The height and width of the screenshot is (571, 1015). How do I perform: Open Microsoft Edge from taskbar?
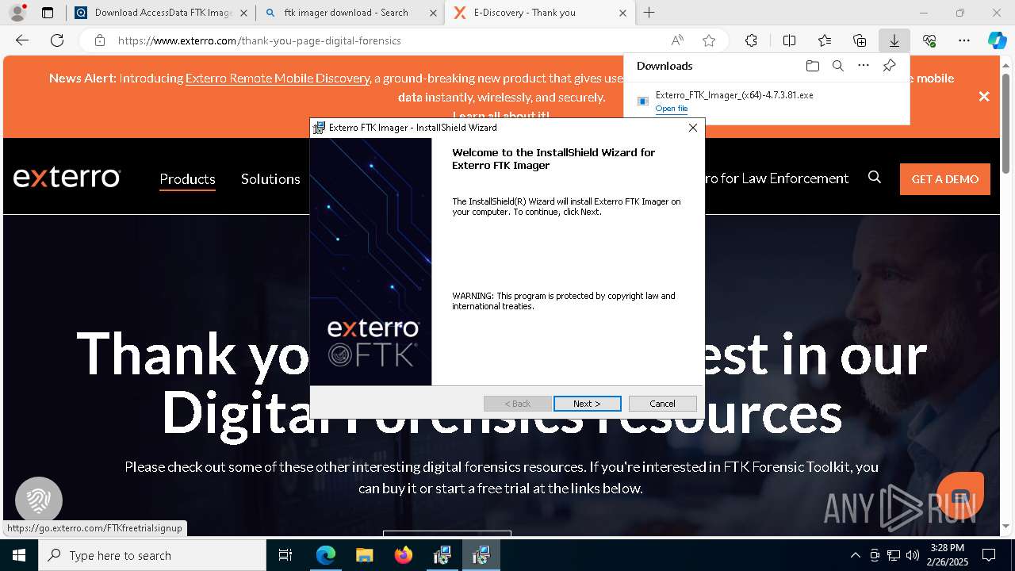(x=326, y=555)
